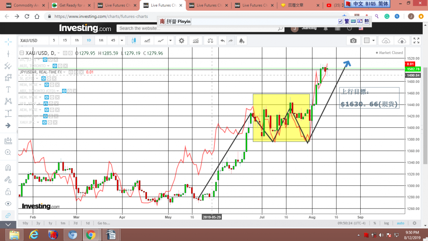Toggle visibility of MUX, TORONTO series

click(x=55, y=66)
